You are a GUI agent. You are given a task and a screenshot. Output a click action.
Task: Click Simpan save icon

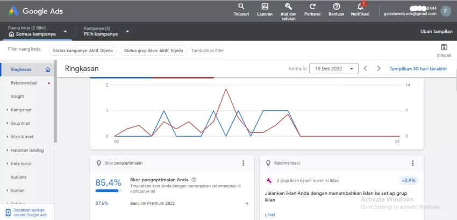[444, 47]
